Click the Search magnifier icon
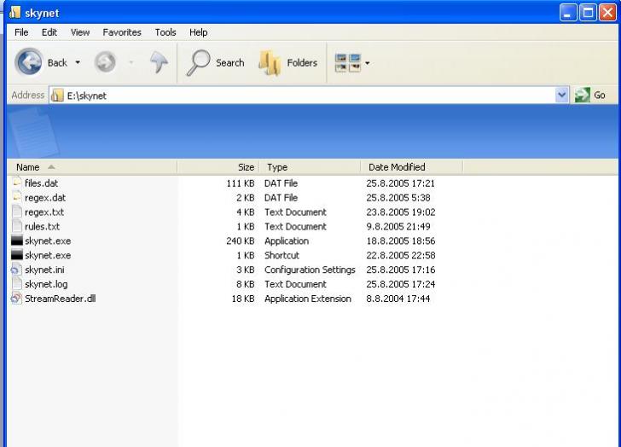This screenshot has width=621, height=447. [x=198, y=62]
